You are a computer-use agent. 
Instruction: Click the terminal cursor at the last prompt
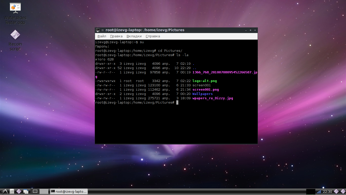[177, 102]
